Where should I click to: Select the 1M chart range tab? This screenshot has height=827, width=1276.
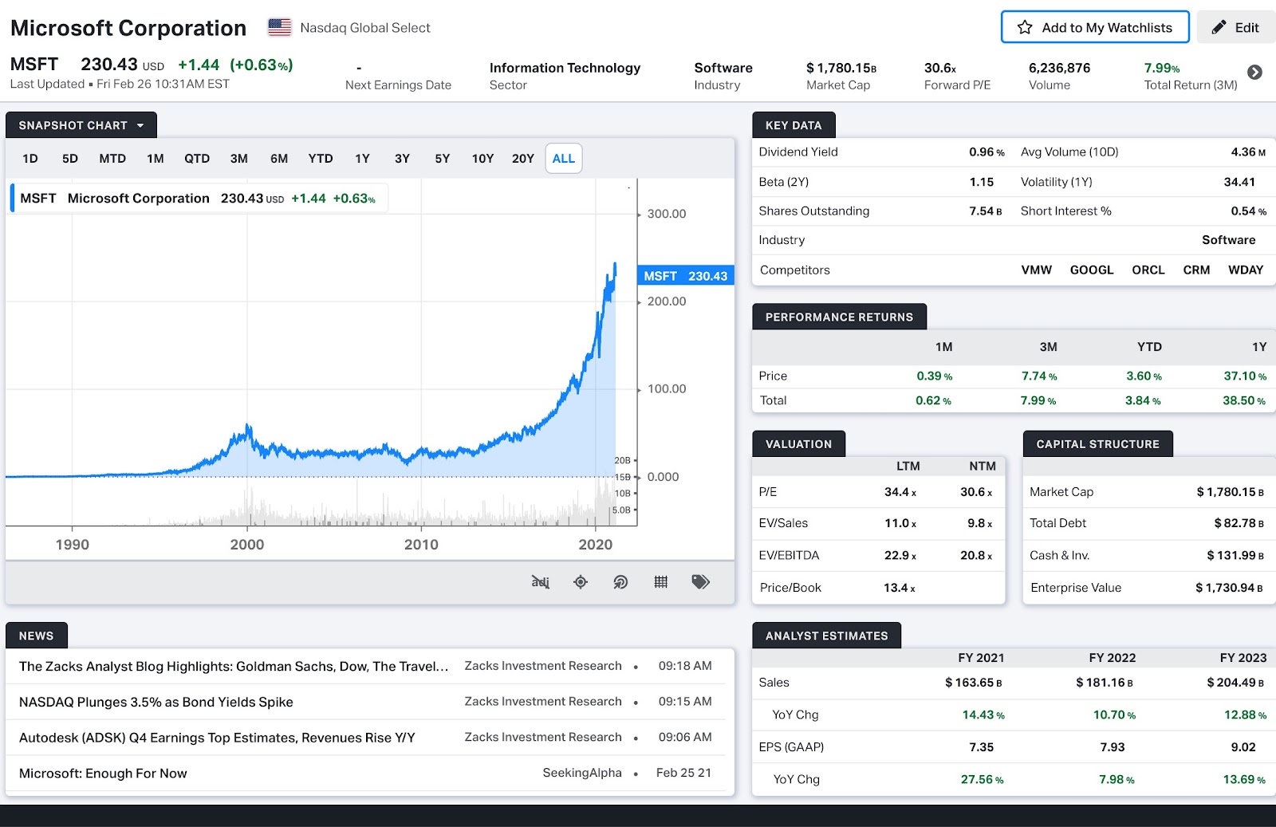156,159
